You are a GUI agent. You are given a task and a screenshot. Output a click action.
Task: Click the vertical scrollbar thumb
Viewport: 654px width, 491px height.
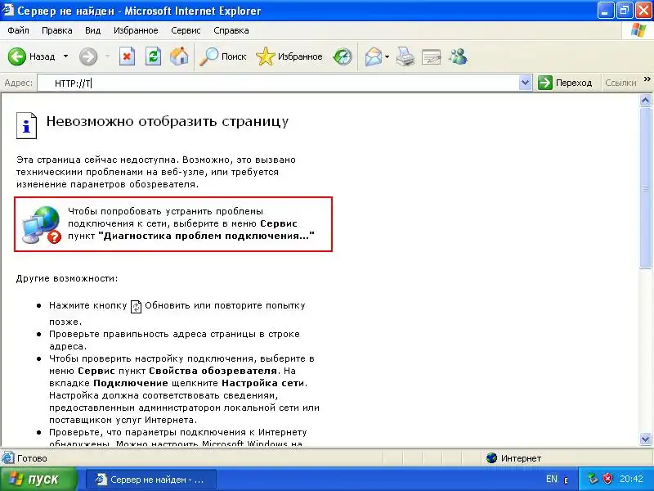(645, 188)
